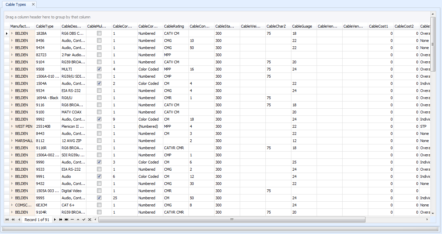Sort by the CableWei... column header
Image resolution: width=442 pixels, height=234 pixels.
(x=253, y=26)
